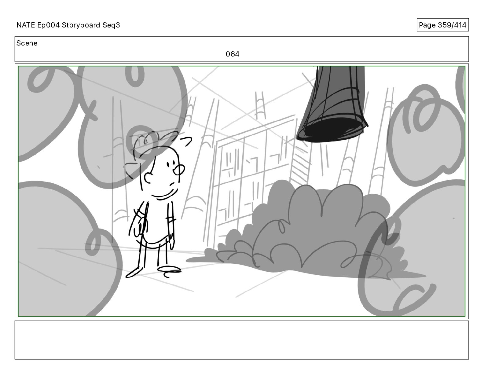Click the scene number '064'
Screen dimensions: 484x374
[x=233, y=54]
